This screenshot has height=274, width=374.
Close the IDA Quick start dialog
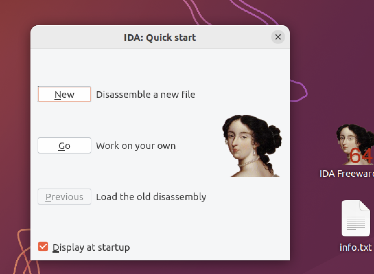[278, 37]
